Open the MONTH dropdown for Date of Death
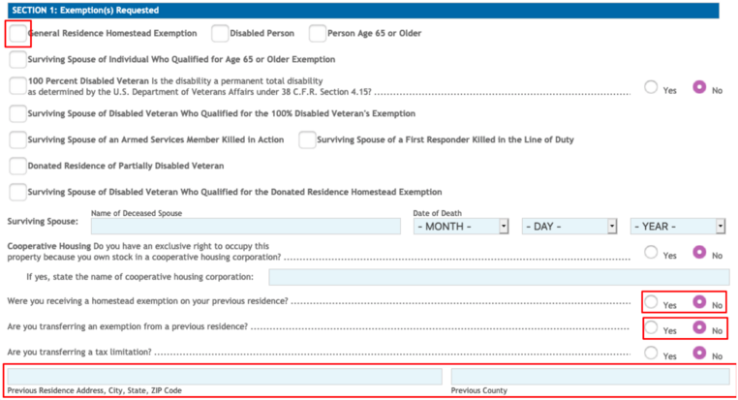The width and height of the screenshot is (738, 400). tap(461, 227)
